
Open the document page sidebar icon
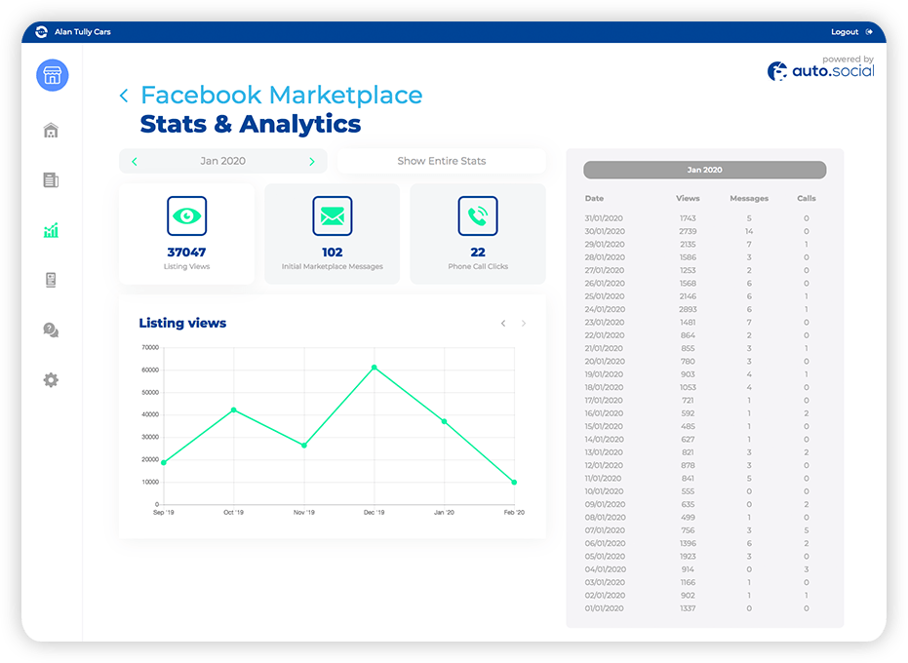(51, 280)
